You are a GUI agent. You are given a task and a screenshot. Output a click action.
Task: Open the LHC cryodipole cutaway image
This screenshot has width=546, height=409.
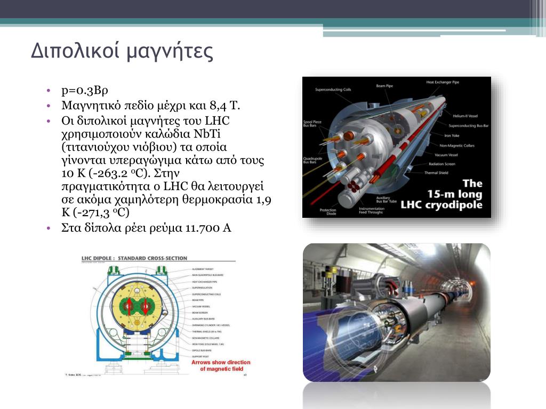[397, 147]
